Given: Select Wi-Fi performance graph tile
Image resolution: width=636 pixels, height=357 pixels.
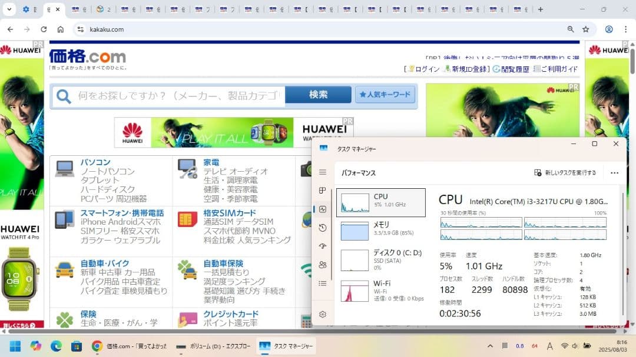Looking at the screenshot, I should [381, 291].
